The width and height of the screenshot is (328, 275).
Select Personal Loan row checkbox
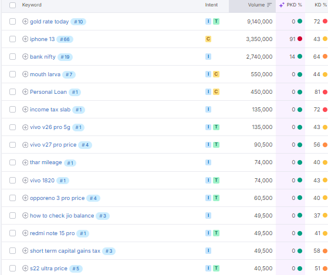click(x=12, y=91)
